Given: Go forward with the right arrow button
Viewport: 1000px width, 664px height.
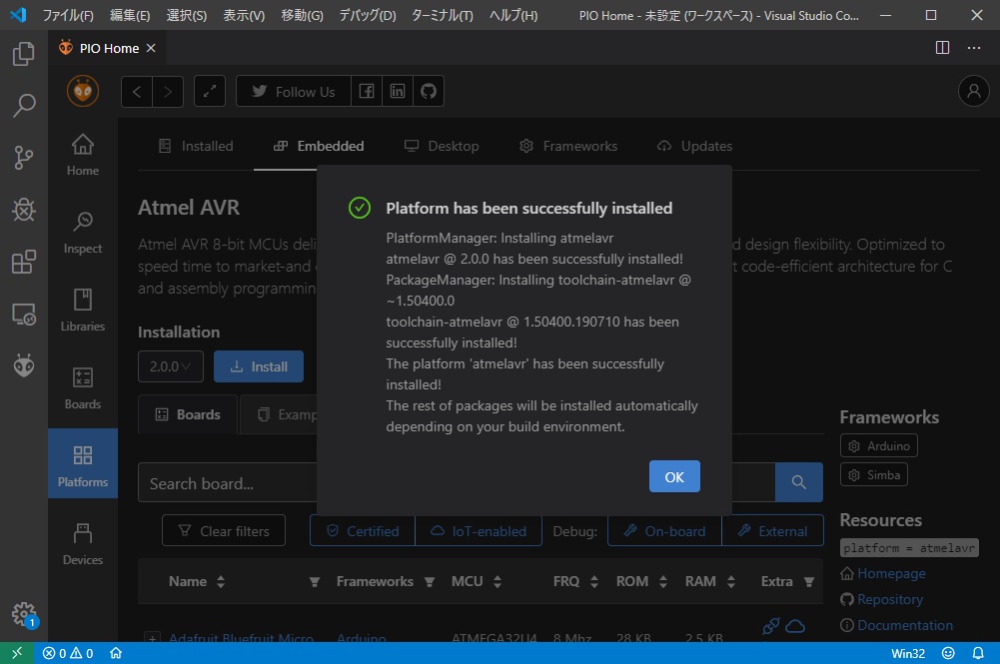Looking at the screenshot, I should click(x=168, y=91).
